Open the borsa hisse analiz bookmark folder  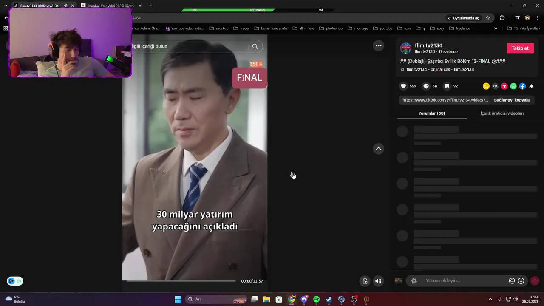[x=271, y=28]
